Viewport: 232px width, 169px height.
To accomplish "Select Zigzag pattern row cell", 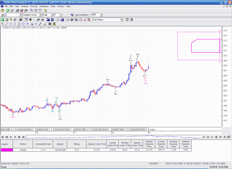I will click(x=23, y=150).
